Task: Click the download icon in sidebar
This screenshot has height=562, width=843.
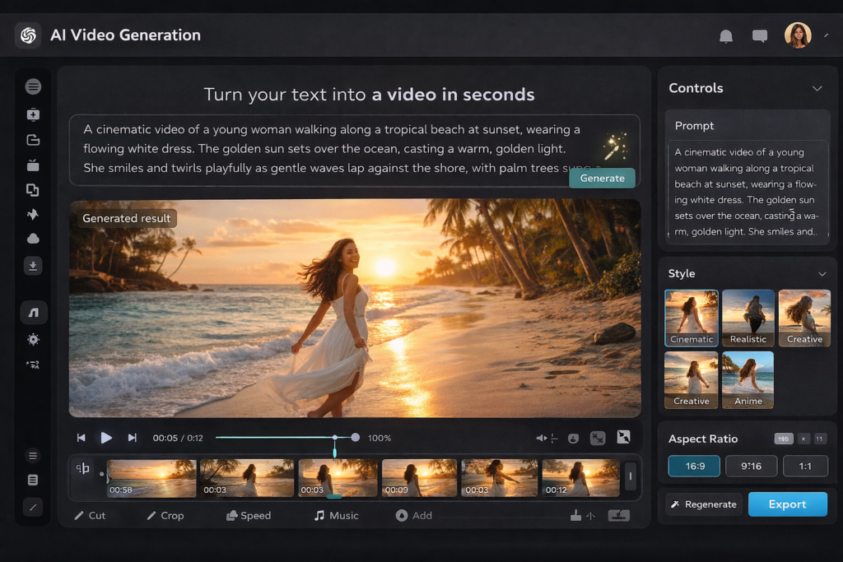Action: coord(34,266)
